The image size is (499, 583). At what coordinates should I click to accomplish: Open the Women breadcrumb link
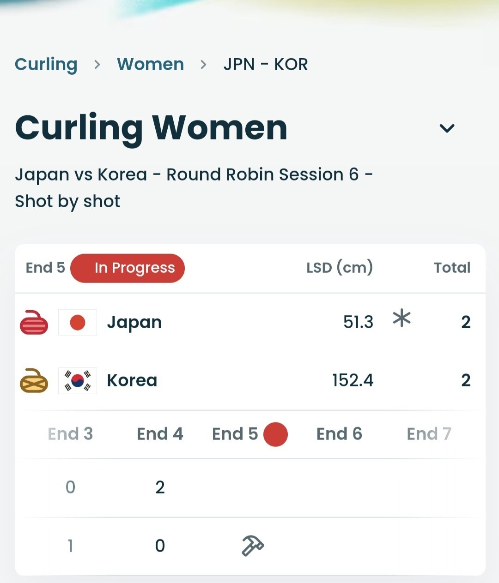(150, 64)
